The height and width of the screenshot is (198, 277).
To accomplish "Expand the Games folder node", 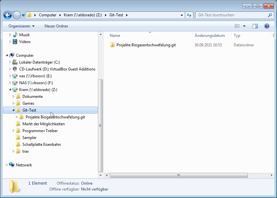I will pos(13,103).
